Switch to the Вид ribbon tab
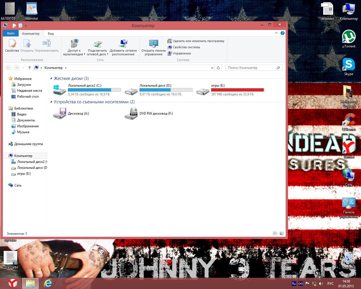The height and width of the screenshot is (289, 361). pos(51,34)
